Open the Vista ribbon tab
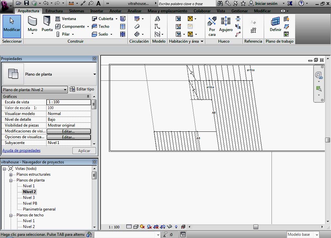331x238 pixels. coord(221,11)
